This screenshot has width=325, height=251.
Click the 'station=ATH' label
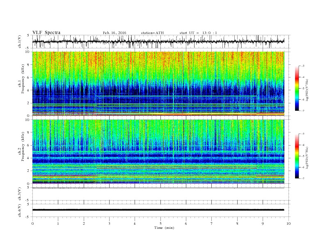click(152, 33)
